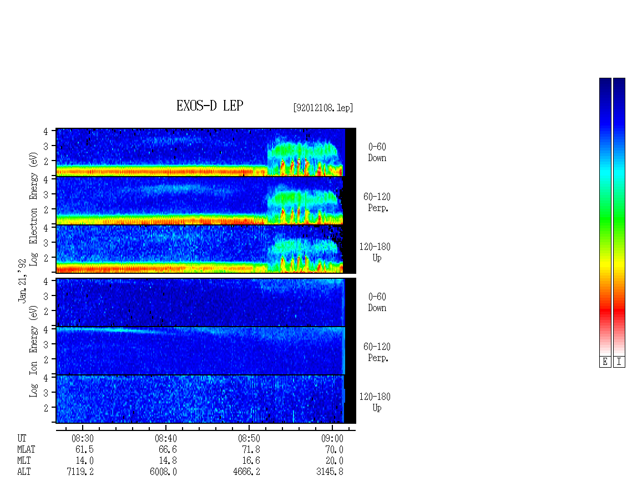Select the [92012108.lep] file name label
This screenshot has height=486, width=627.
[x=323, y=108]
